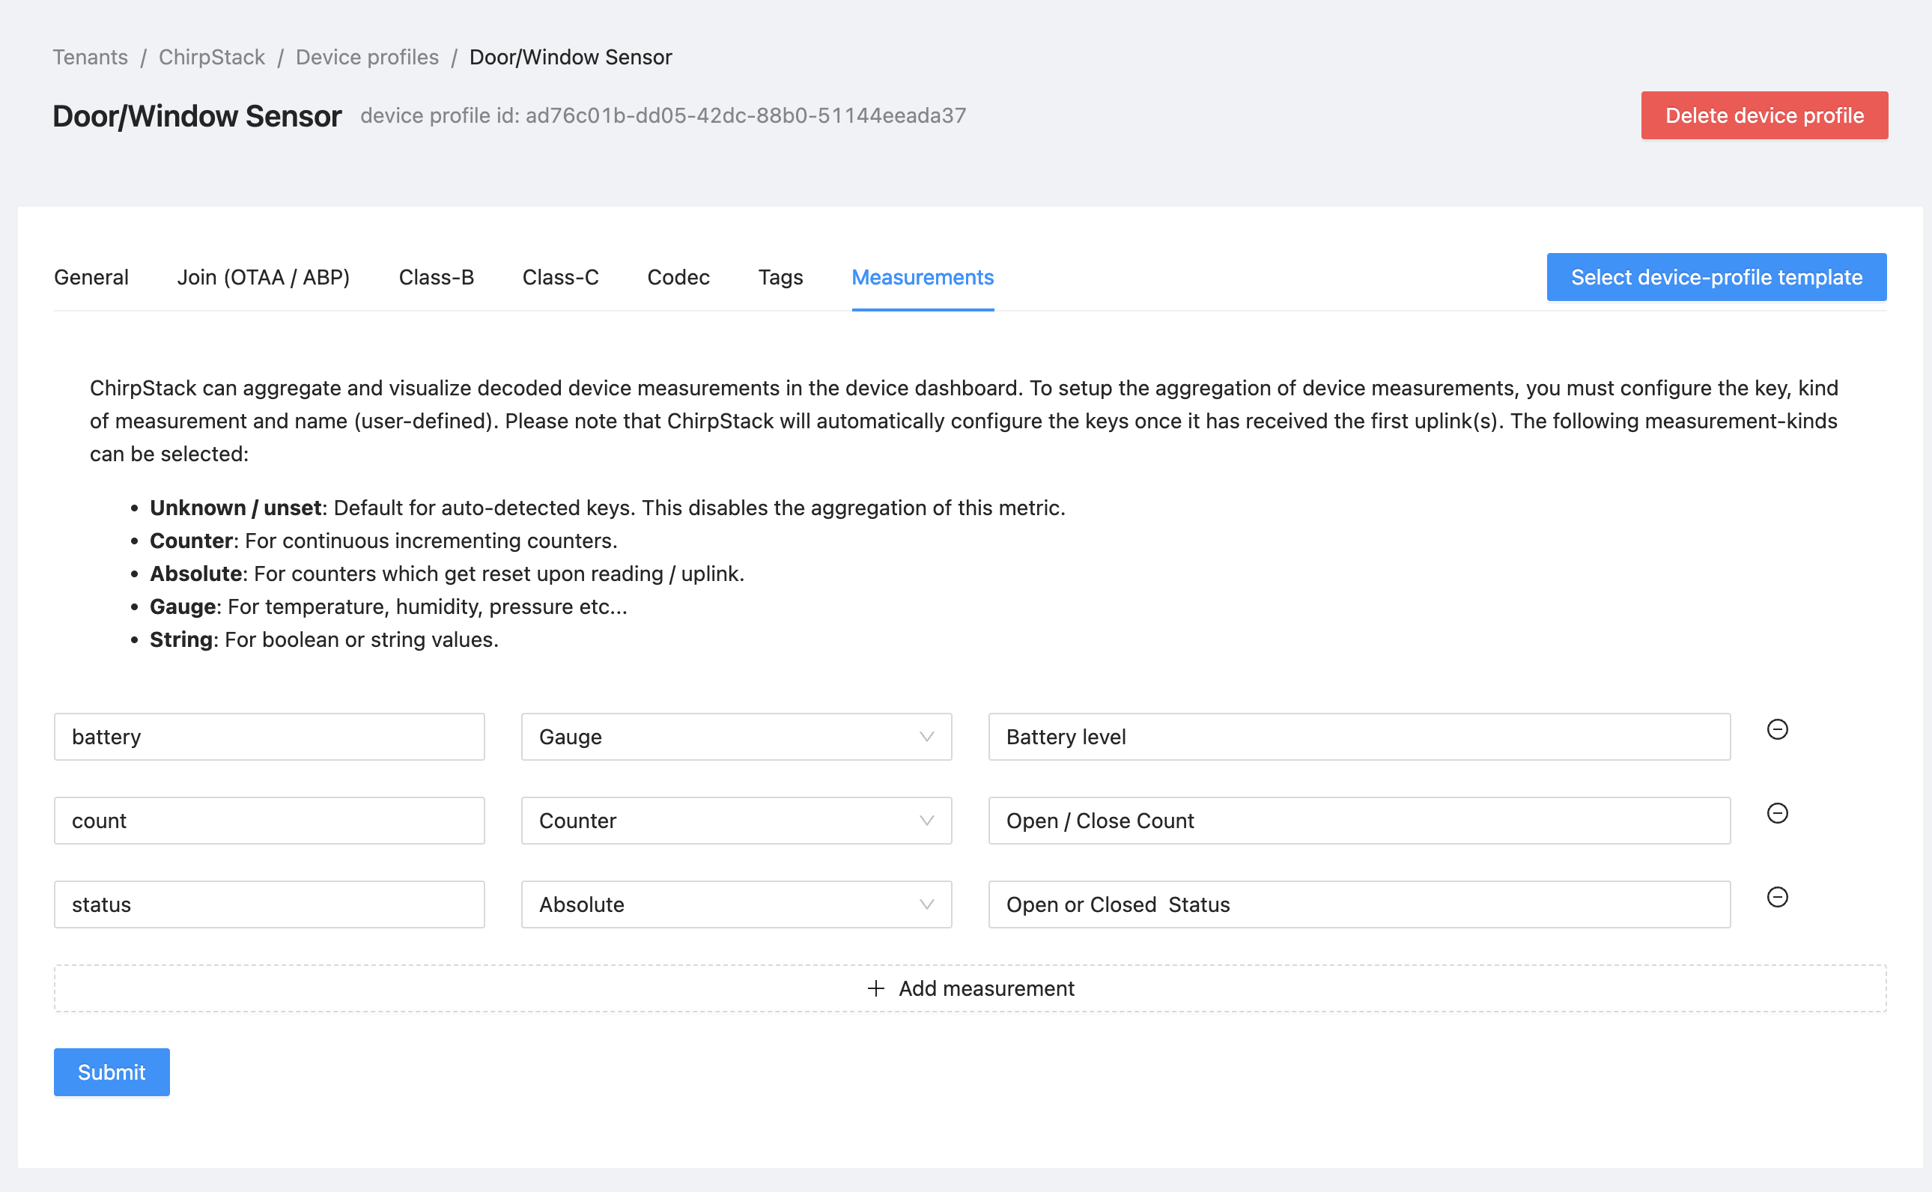The width and height of the screenshot is (1932, 1192).
Task: Toggle the Measurements tab active state
Action: tap(923, 277)
